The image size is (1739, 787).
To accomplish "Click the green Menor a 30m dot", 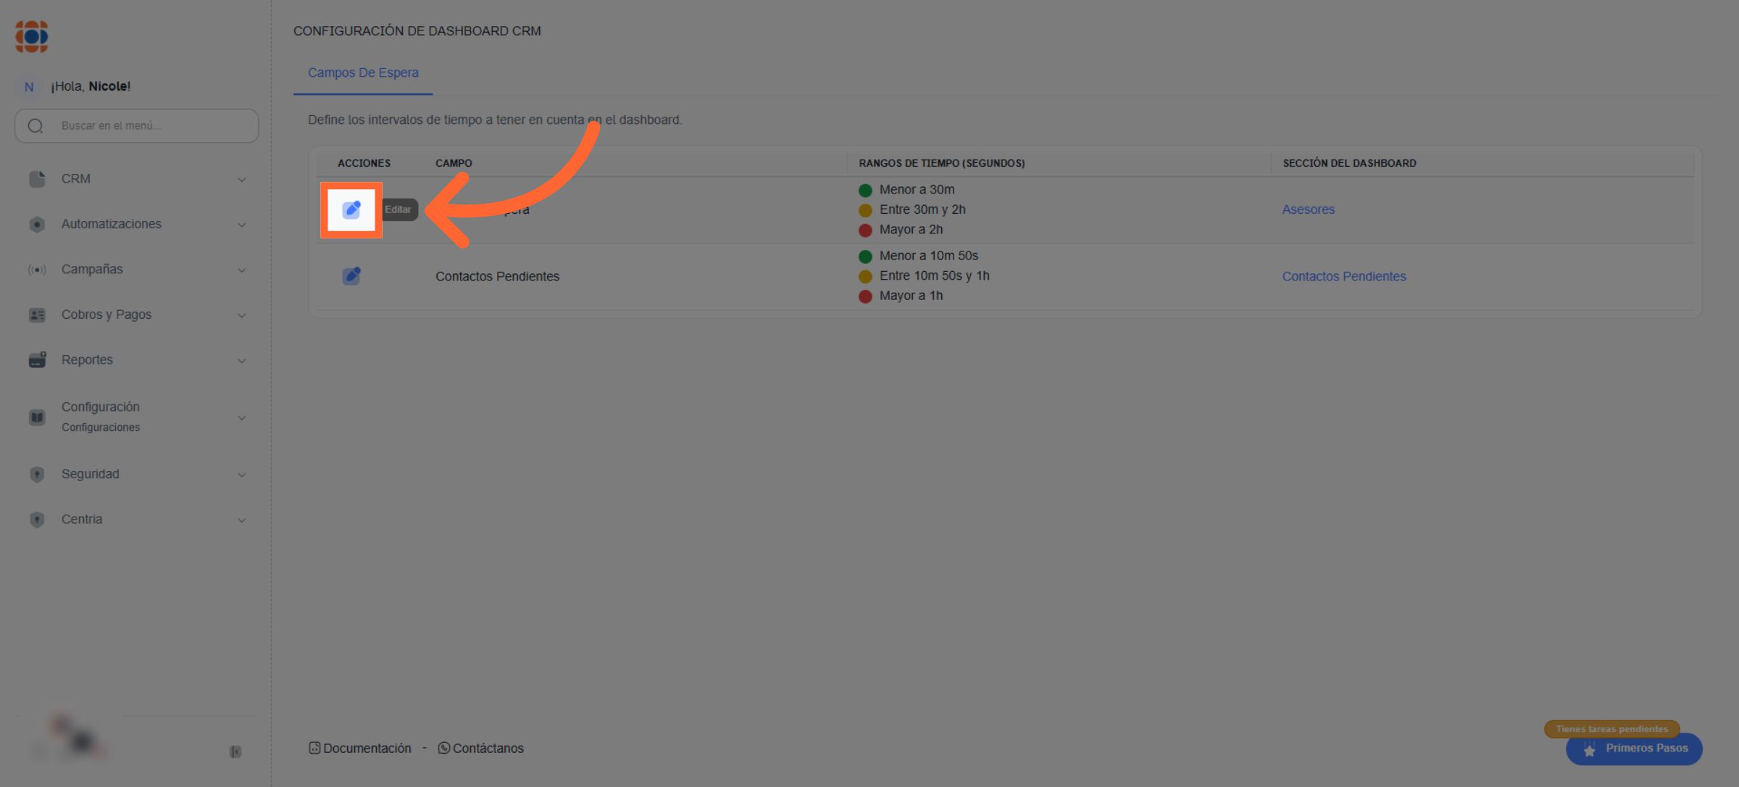I will point(865,191).
